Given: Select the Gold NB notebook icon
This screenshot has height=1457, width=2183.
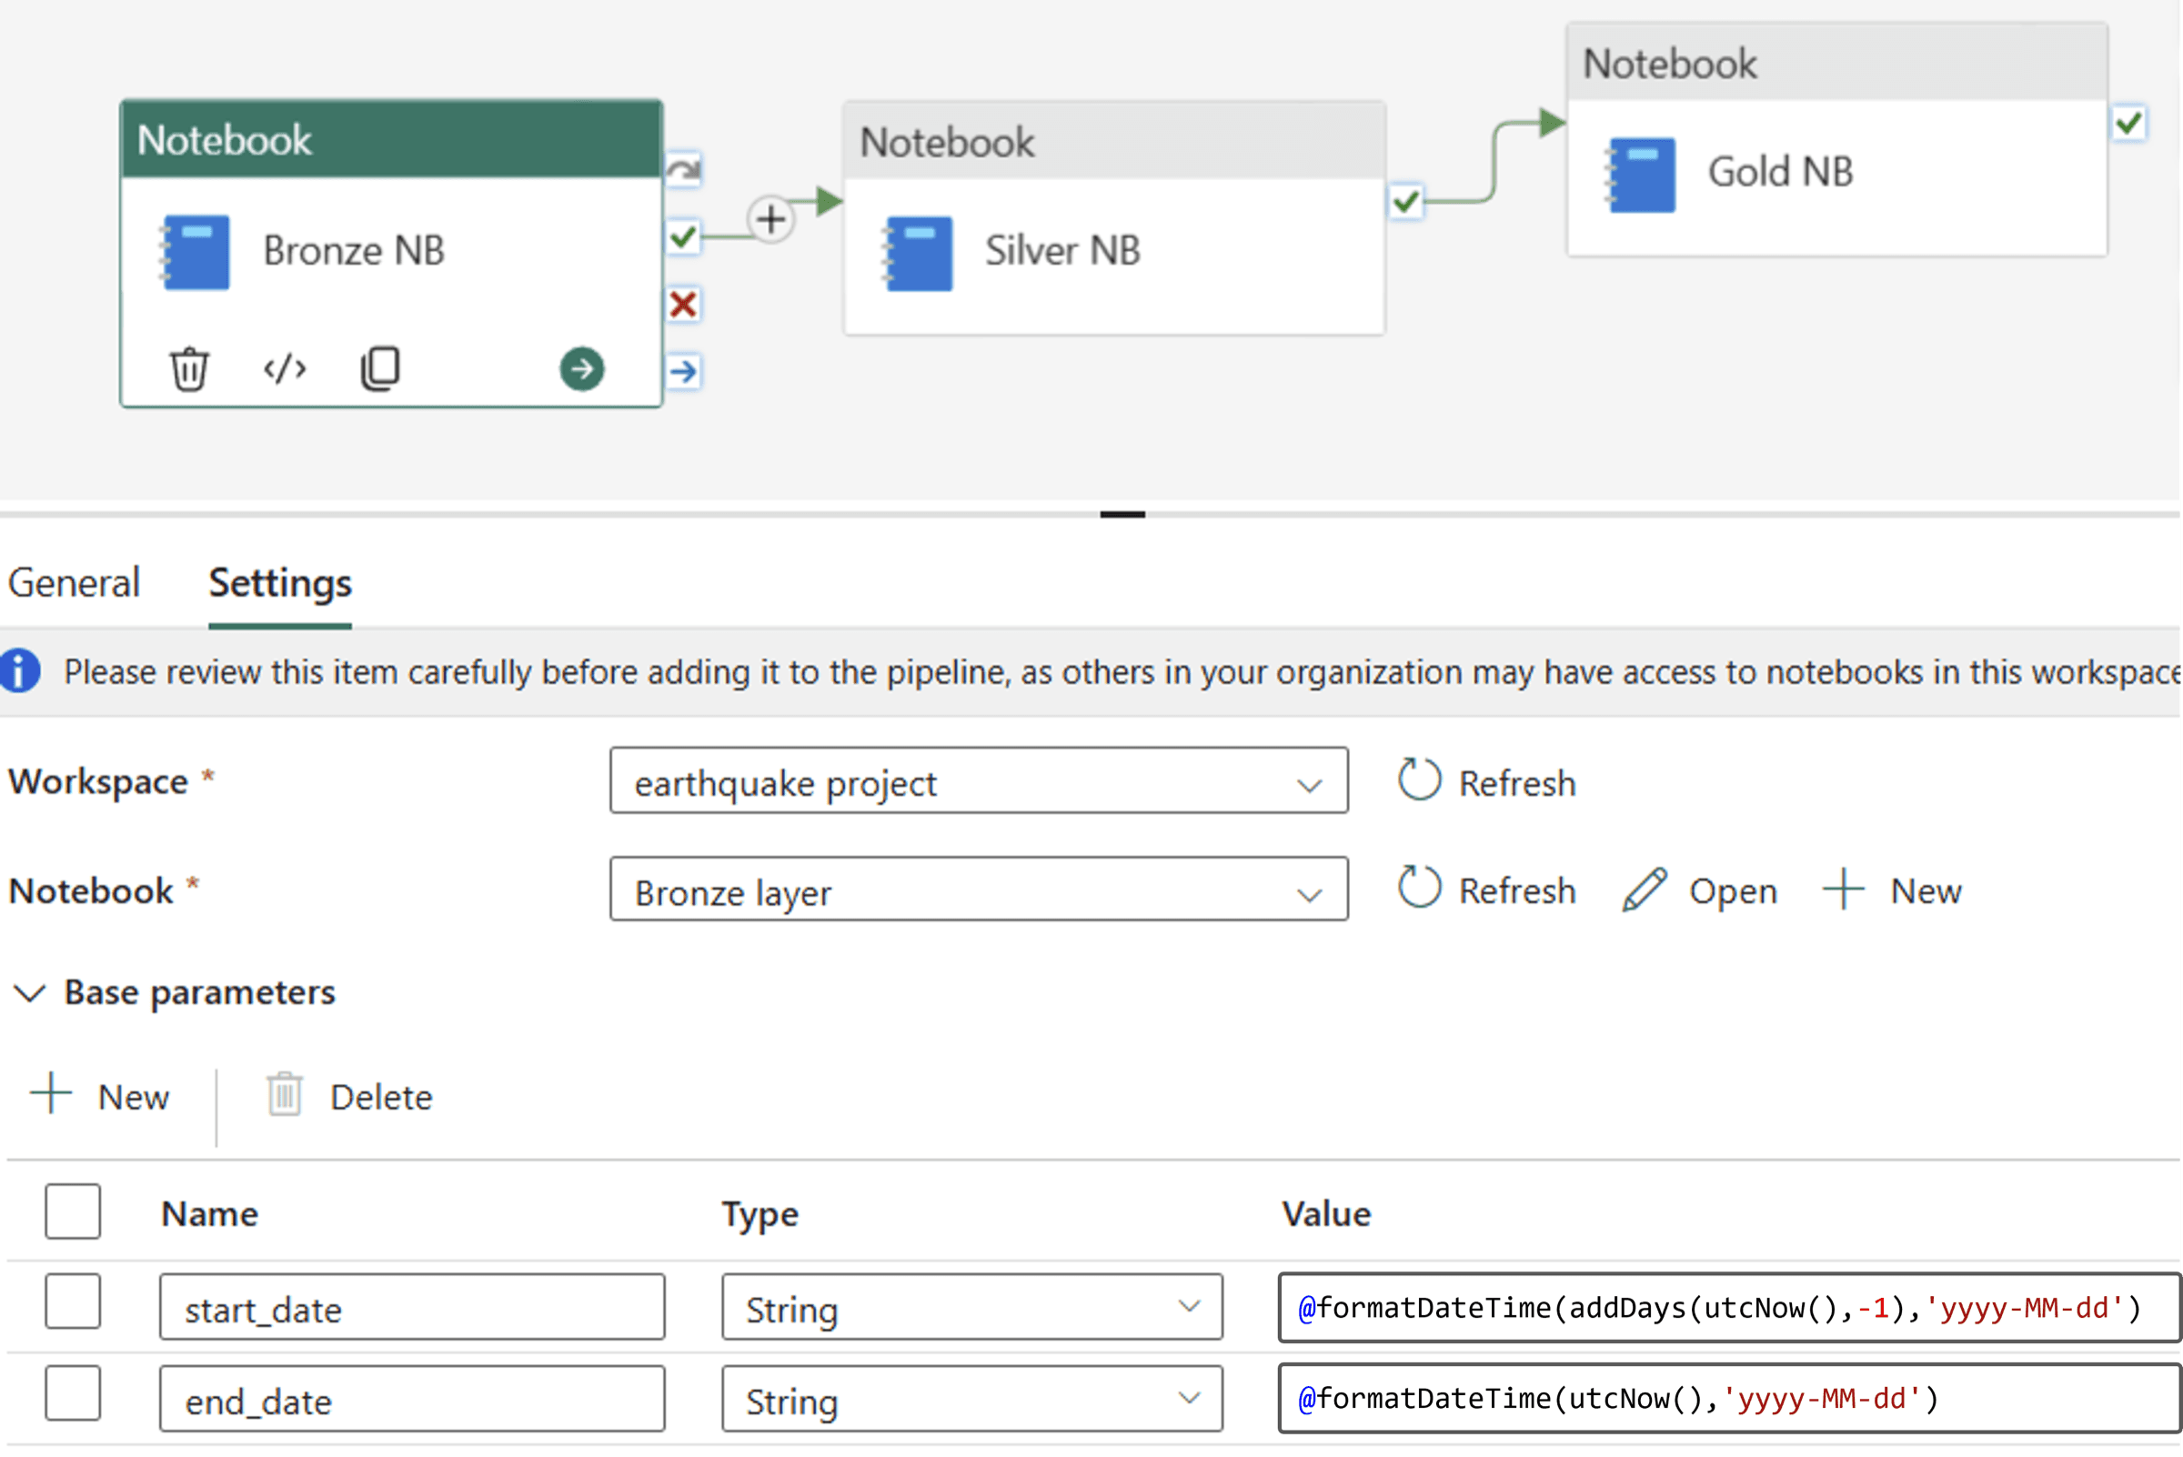Looking at the screenshot, I should click(1640, 175).
